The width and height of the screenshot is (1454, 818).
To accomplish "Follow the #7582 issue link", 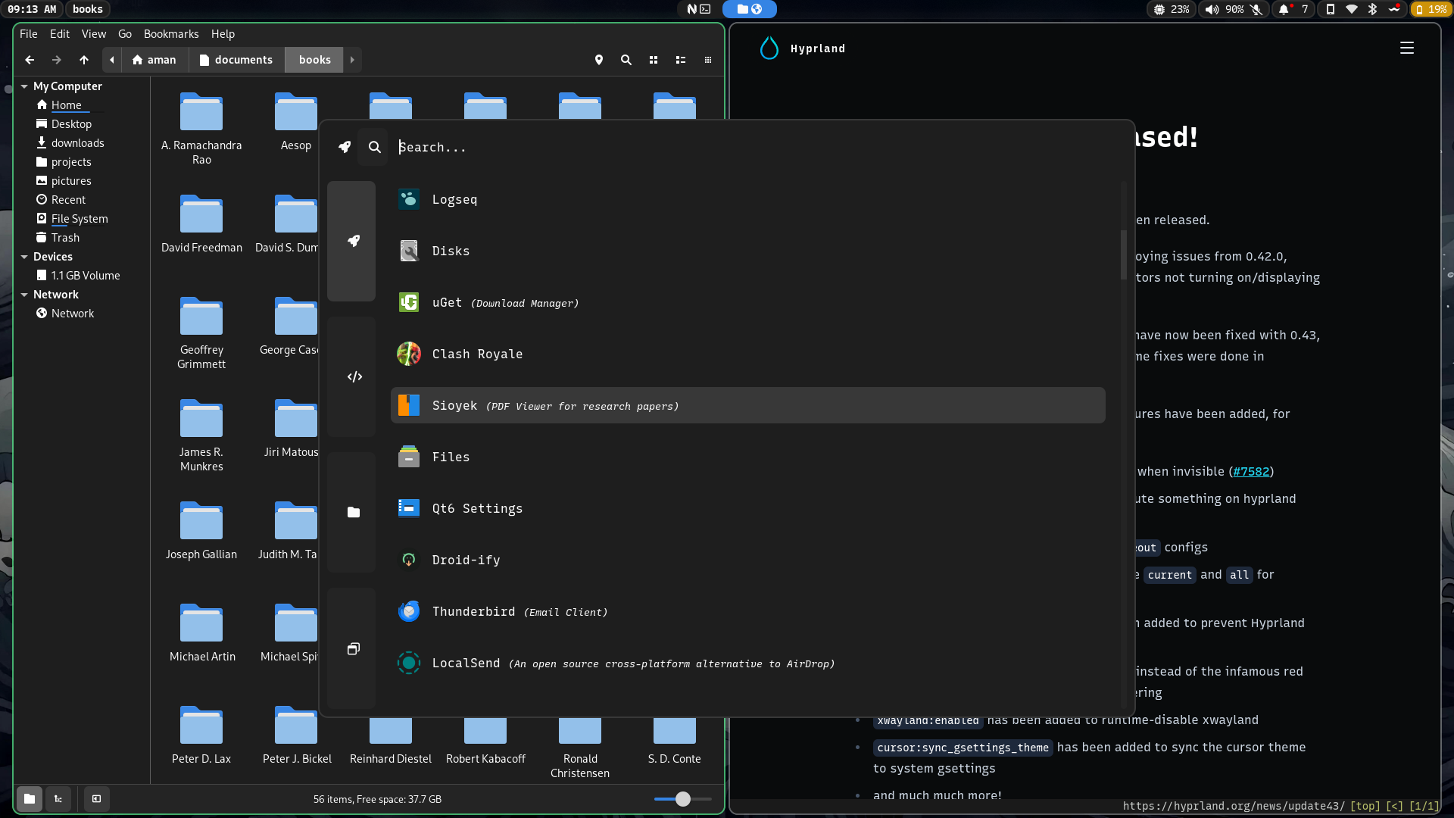I will [1251, 471].
